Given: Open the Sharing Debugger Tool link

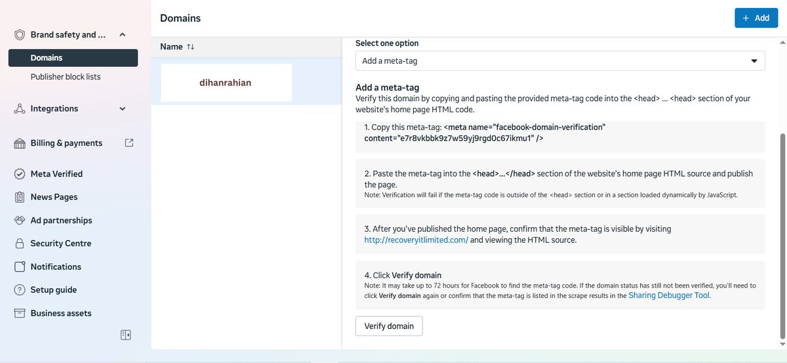Looking at the screenshot, I should [669, 295].
